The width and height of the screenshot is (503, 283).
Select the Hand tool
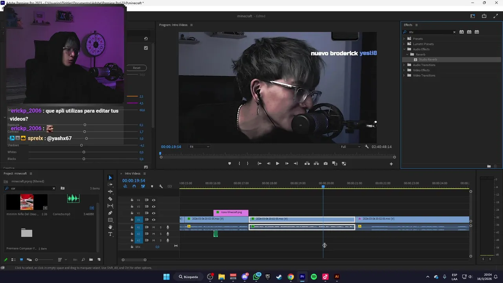click(110, 227)
